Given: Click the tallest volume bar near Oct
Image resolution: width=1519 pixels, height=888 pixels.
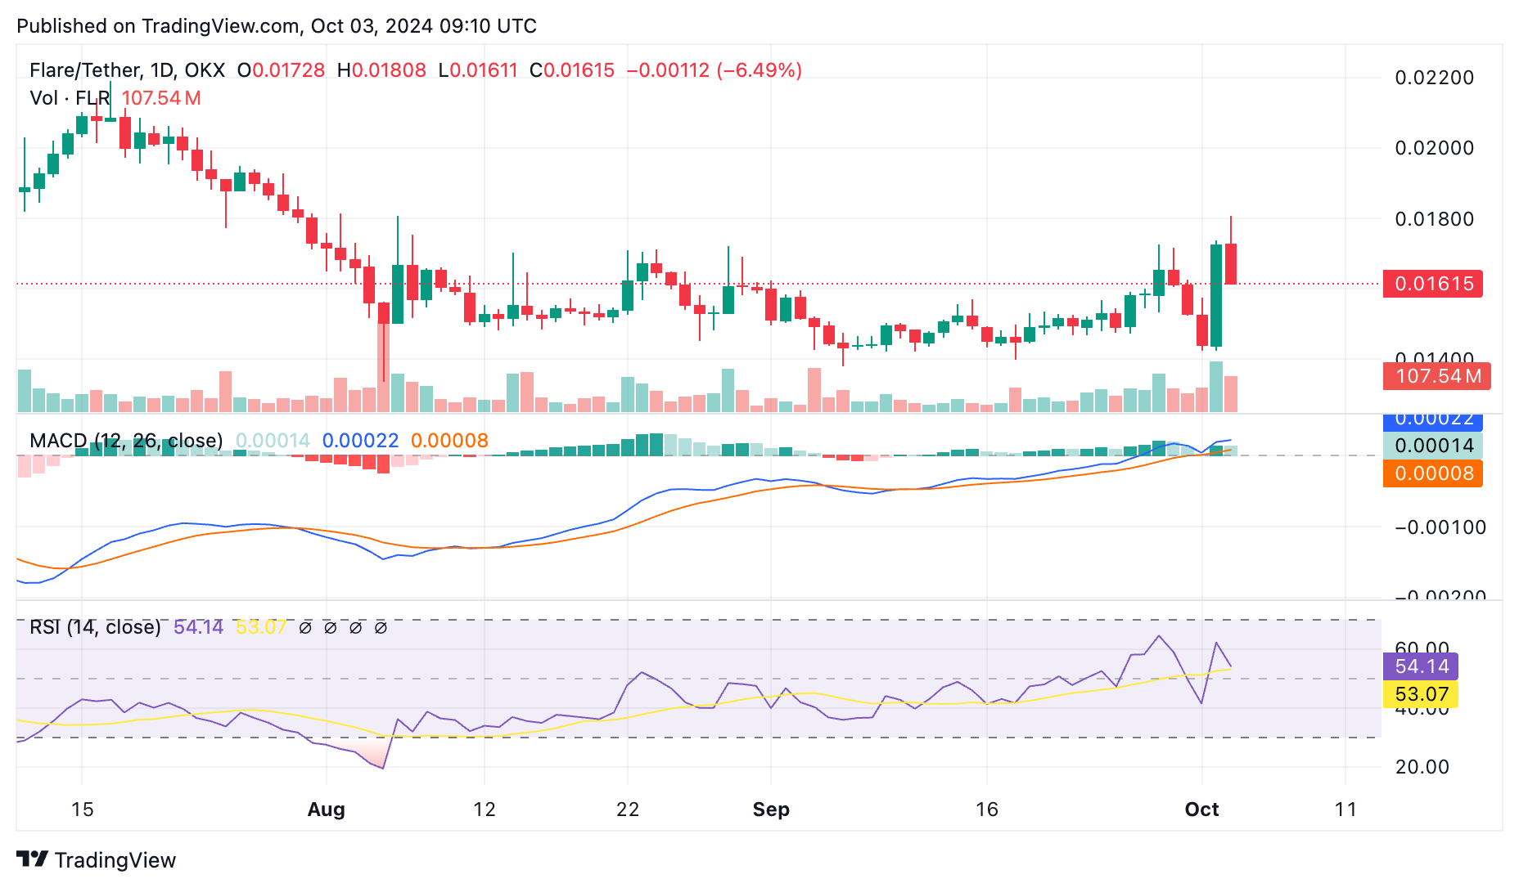Looking at the screenshot, I should coord(1216,387).
